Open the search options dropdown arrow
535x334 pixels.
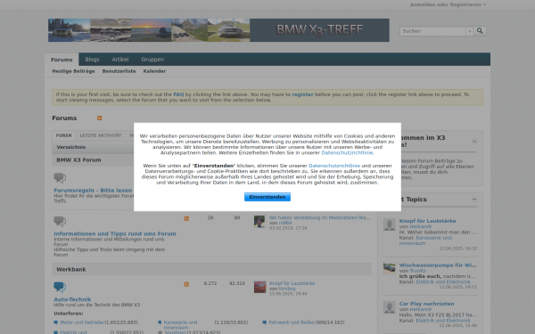[470, 31]
